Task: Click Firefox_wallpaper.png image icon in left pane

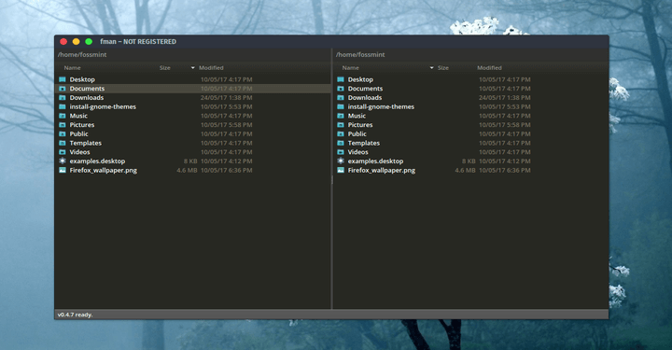Action: (63, 170)
